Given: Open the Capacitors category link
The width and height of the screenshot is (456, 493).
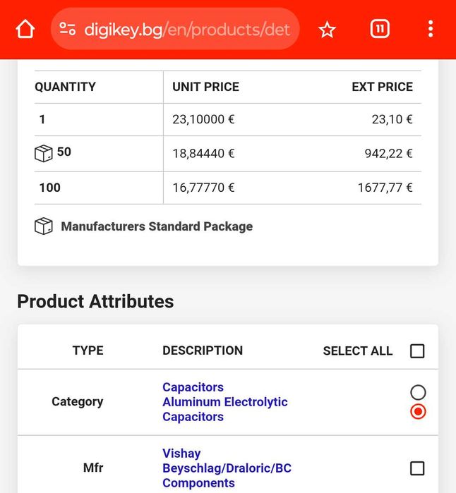Looking at the screenshot, I should pyautogui.click(x=193, y=387).
